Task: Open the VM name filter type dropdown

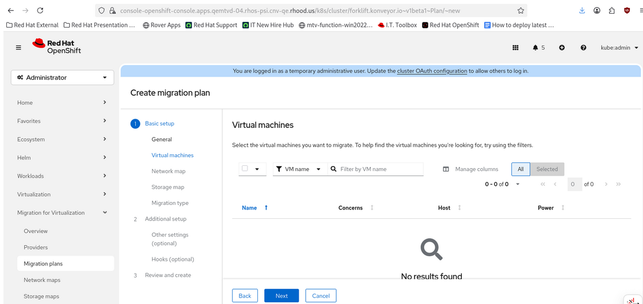Action: pos(300,169)
